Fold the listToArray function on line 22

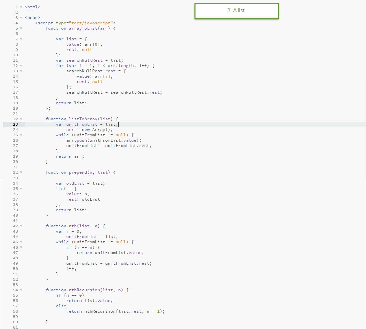coord(21,119)
